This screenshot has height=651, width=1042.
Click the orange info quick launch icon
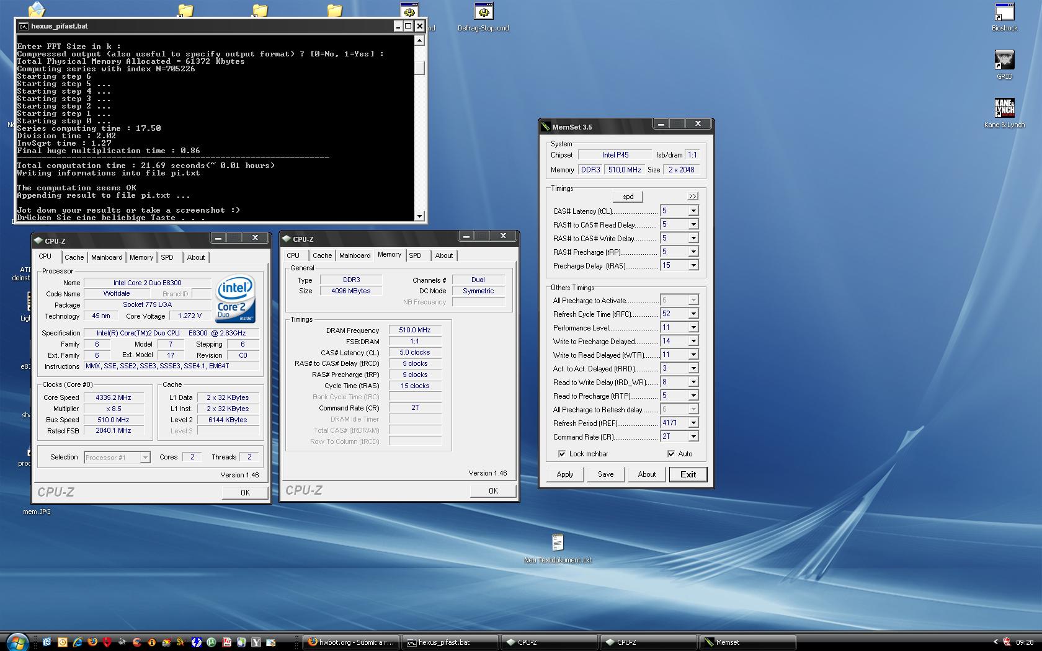pyautogui.click(x=152, y=642)
